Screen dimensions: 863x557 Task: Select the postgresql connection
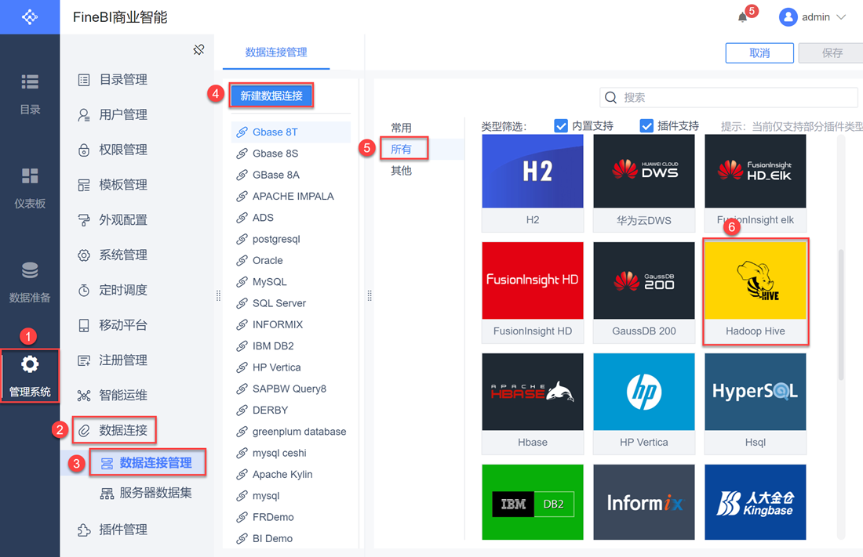[290, 239]
